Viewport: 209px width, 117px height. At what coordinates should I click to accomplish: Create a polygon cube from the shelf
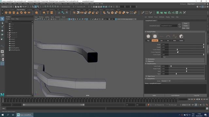click(10, 13)
